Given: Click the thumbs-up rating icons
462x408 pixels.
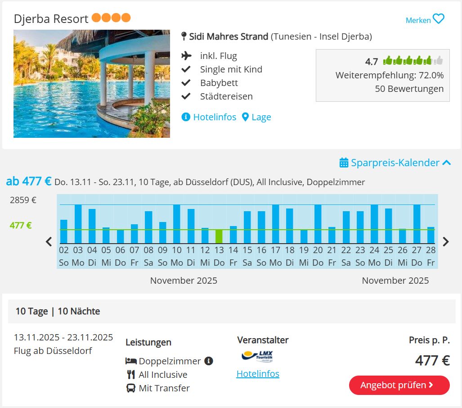Looking at the screenshot, I should 413,60.
